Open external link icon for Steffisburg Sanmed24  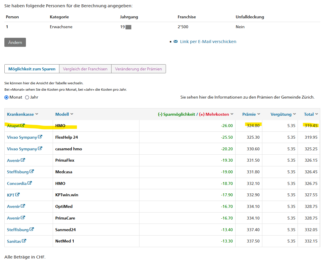[31, 229]
